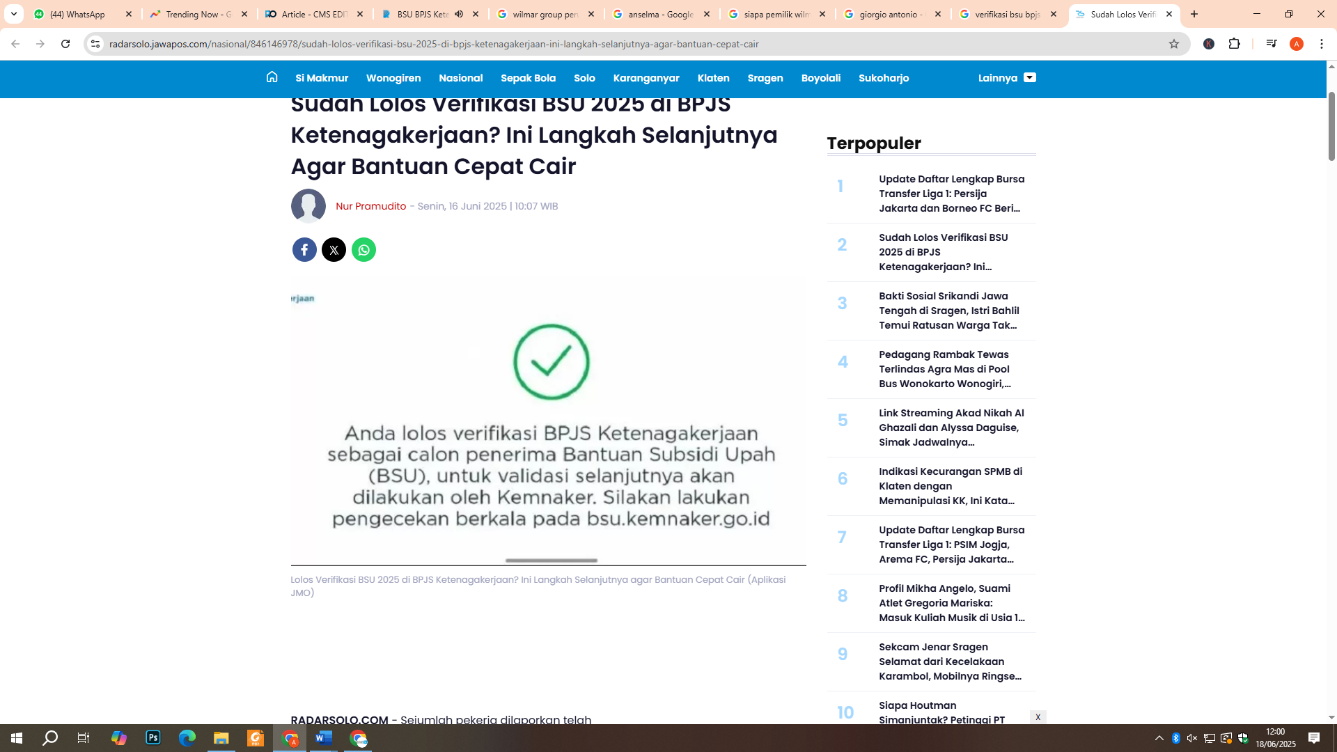1337x752 pixels.
Task: Open Task View on taskbar
Action: (84, 738)
